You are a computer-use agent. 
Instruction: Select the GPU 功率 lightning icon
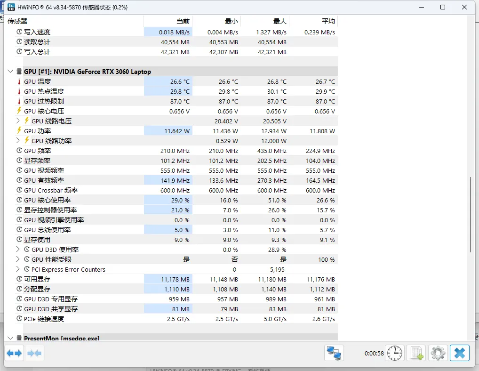point(19,130)
